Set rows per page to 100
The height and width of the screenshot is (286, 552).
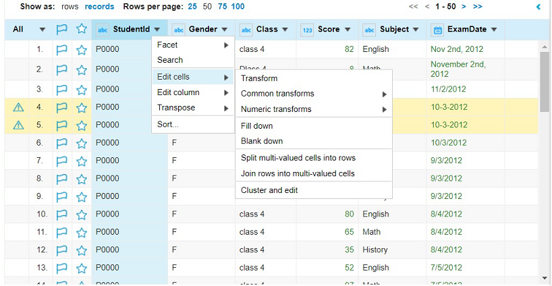coord(238,6)
